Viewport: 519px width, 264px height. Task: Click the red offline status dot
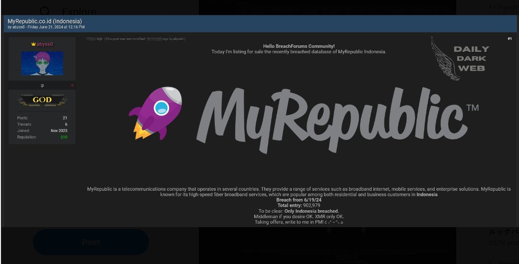point(72,85)
